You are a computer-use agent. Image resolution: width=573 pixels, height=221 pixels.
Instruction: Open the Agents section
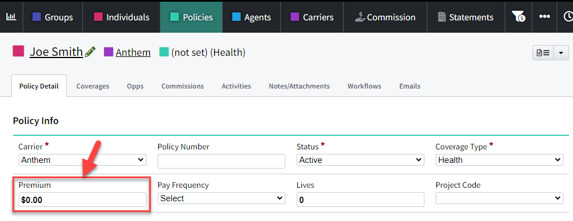[x=252, y=17]
